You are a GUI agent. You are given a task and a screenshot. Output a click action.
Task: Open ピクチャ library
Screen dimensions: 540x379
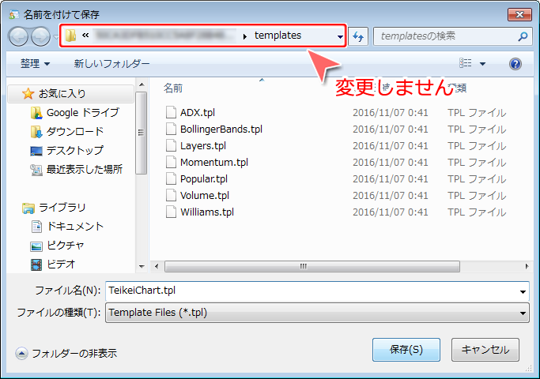(66, 246)
